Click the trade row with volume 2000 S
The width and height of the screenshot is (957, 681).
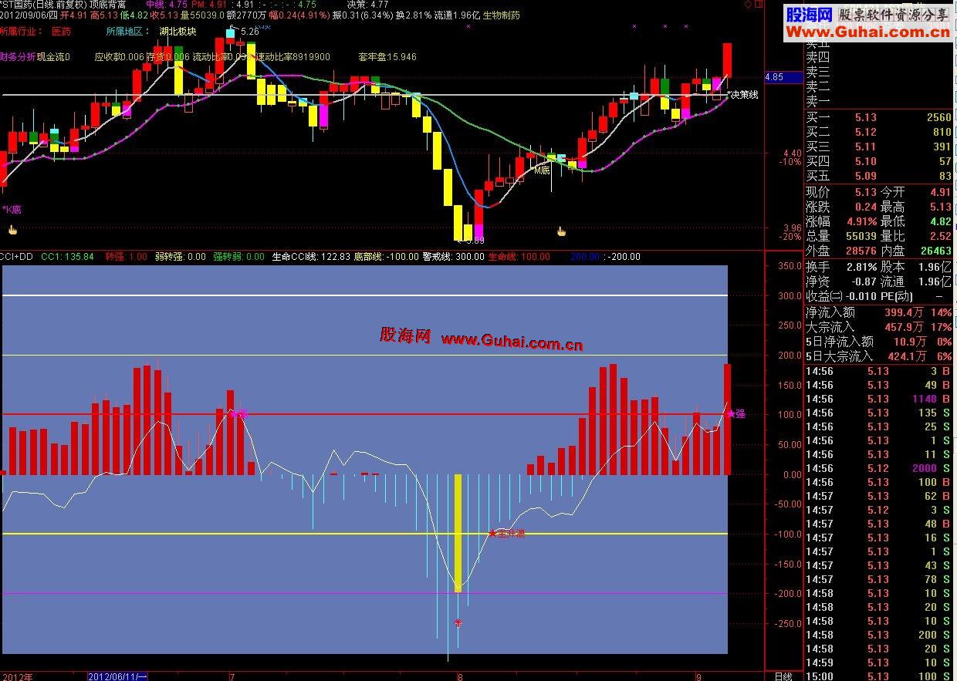(x=878, y=468)
